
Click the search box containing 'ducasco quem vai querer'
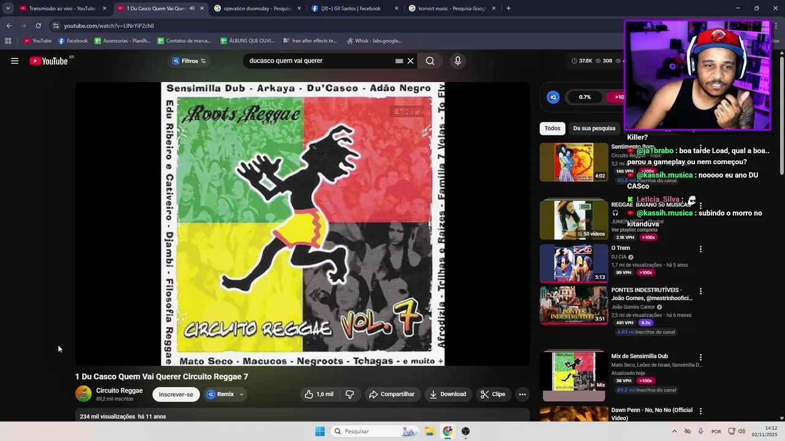(x=320, y=61)
